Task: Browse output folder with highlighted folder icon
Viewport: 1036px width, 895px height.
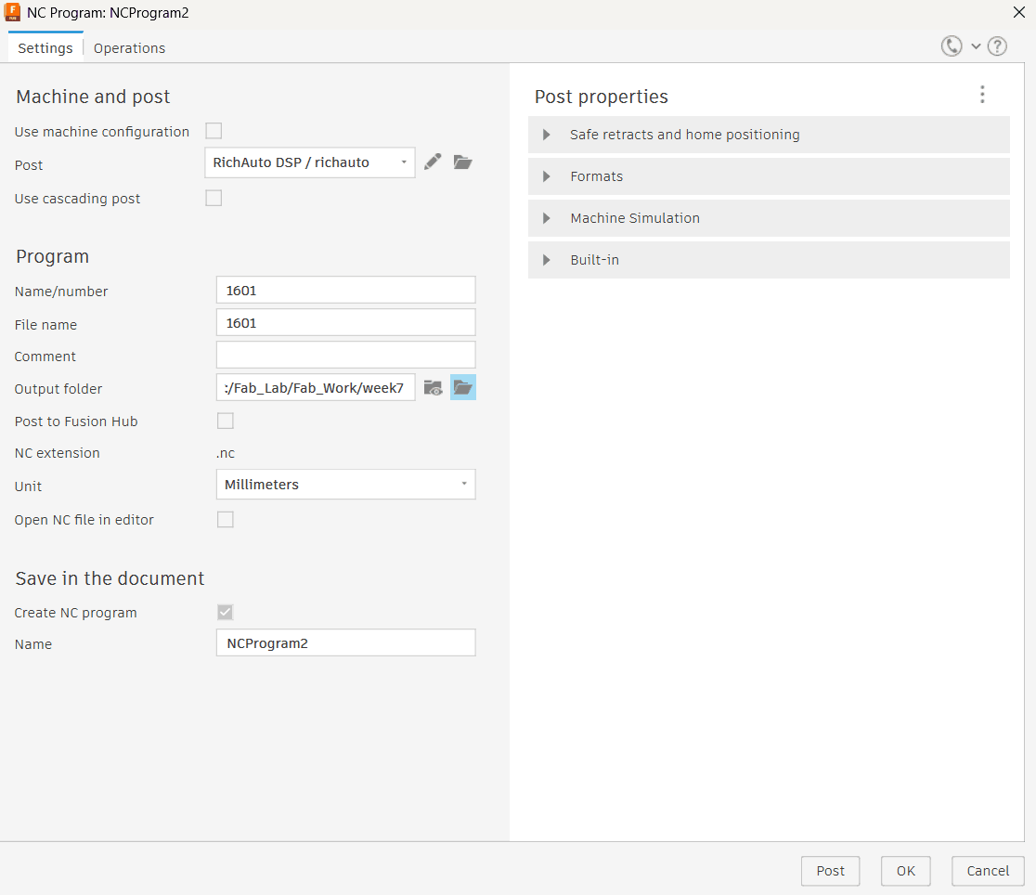Action: (463, 387)
